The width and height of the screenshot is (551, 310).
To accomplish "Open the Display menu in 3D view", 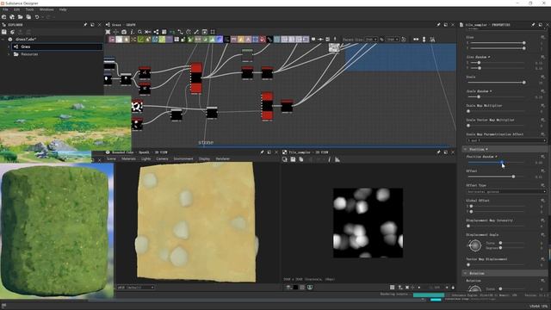I will (x=204, y=158).
